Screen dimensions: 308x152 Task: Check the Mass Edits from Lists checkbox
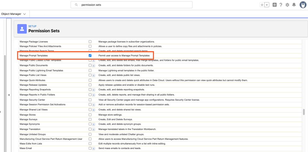click(x=90, y=144)
